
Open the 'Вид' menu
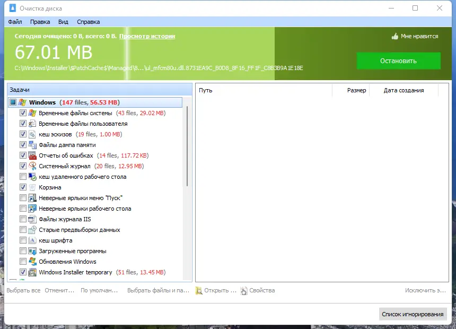[63, 22]
